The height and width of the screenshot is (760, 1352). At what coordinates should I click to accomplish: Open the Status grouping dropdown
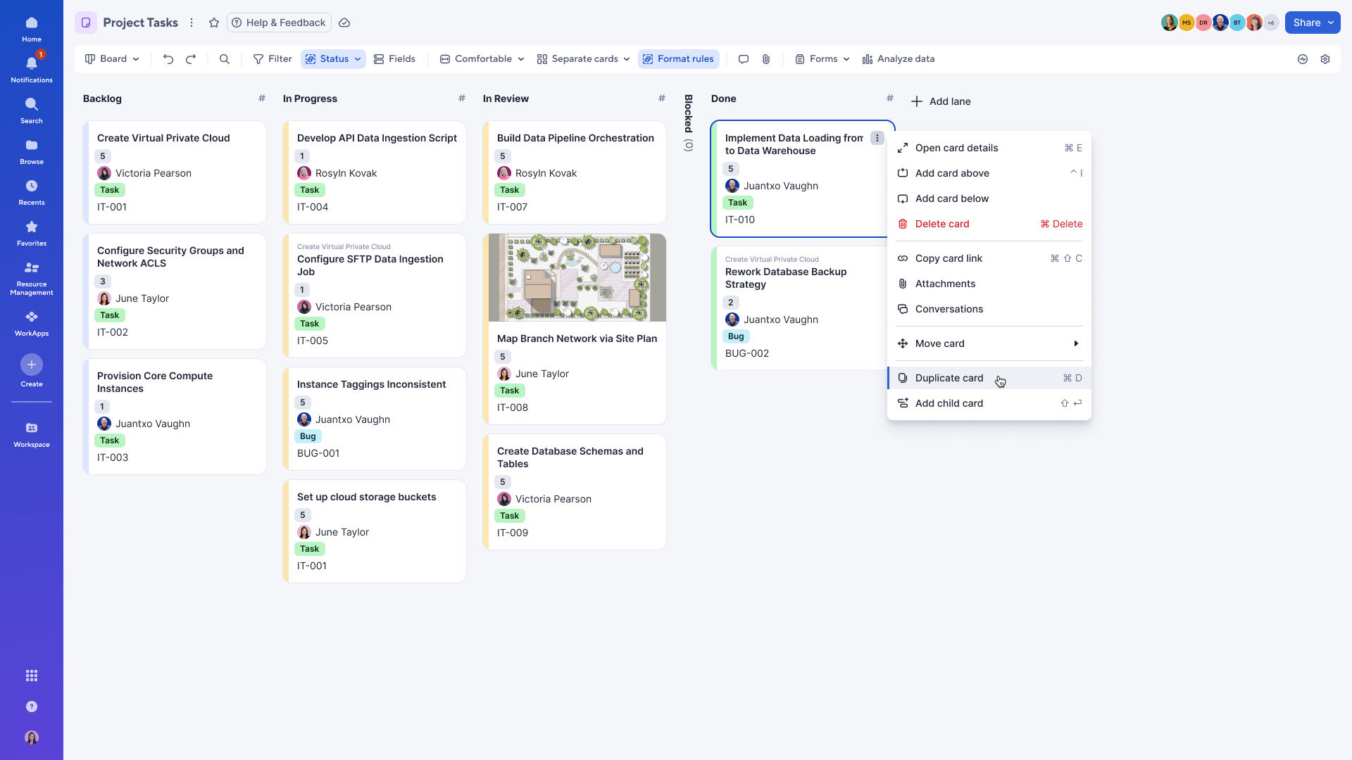pos(332,59)
